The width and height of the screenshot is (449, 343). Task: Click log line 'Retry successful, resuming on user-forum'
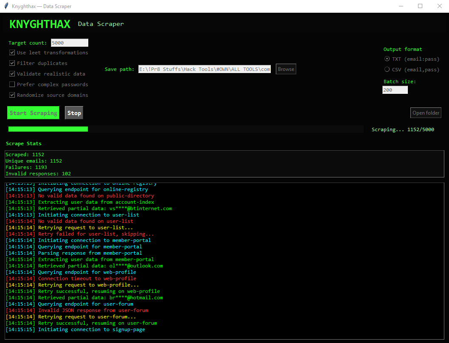pyautogui.click(x=81, y=323)
